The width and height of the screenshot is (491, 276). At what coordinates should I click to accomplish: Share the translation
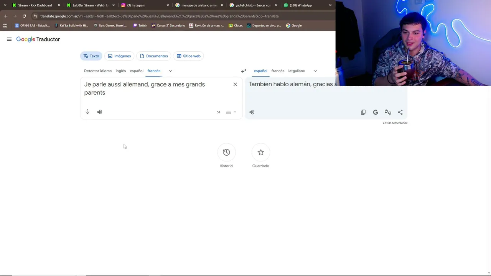tap(400, 112)
